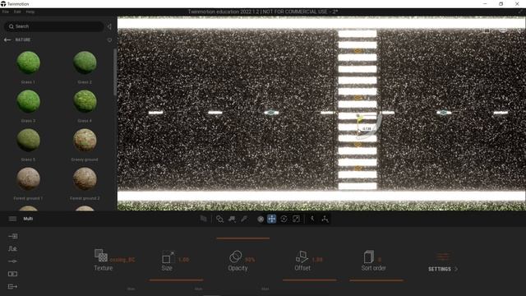Edit the Offset value
The image size is (526, 296).
coord(317,260)
